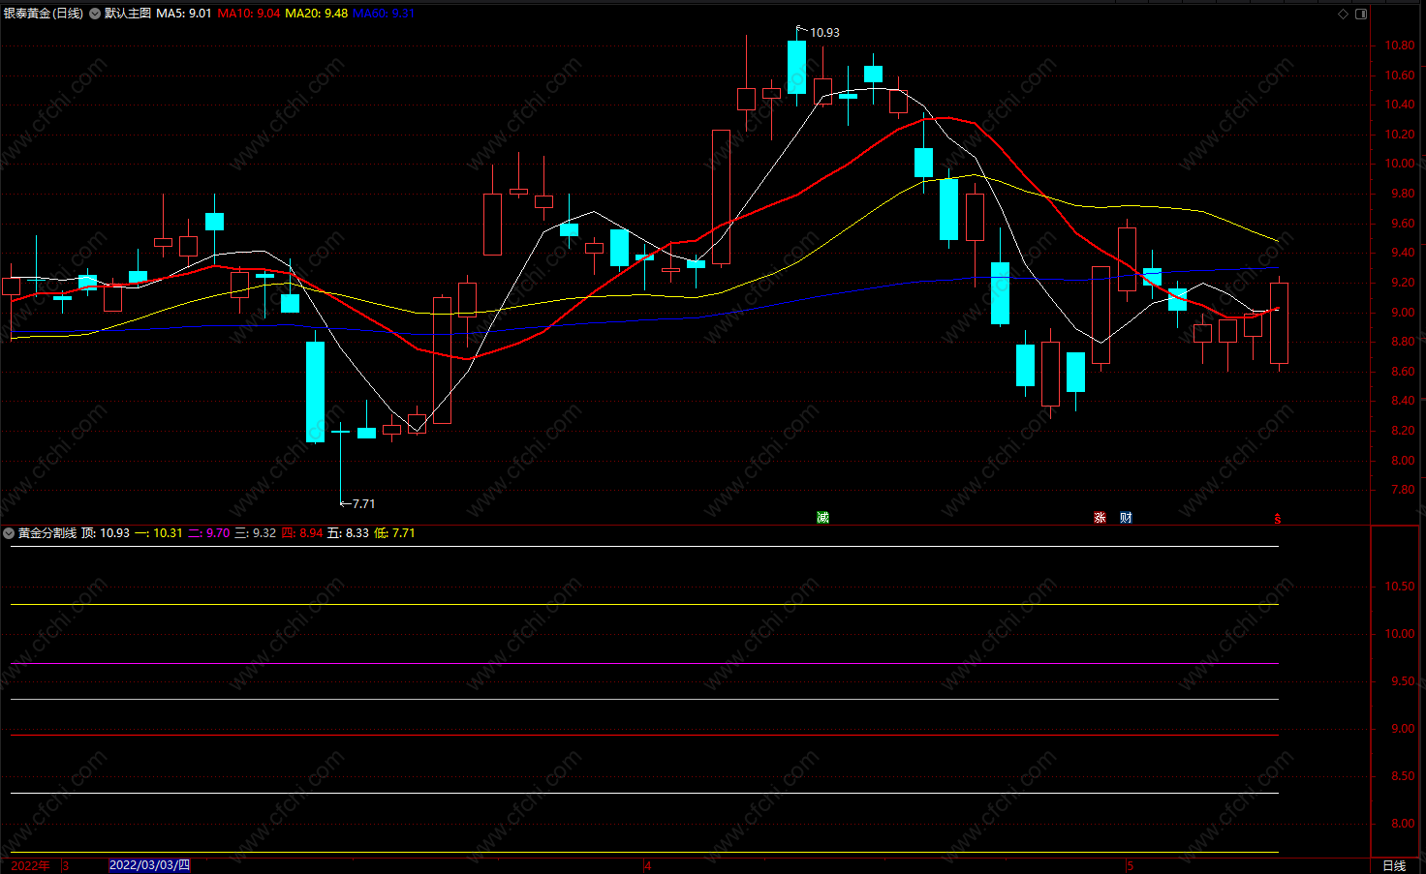The image size is (1426, 874).
Task: Click the diamond icon at top right
Action: 1343,14
